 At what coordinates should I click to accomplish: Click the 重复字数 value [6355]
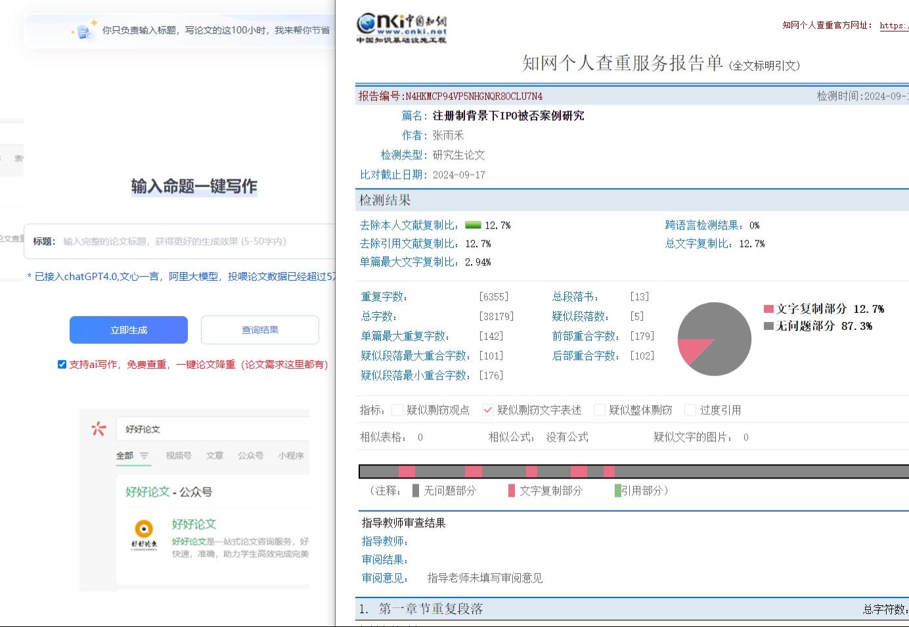[x=494, y=296]
